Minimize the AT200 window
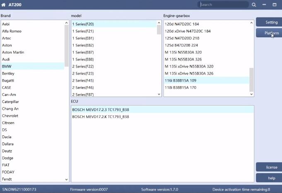This screenshot has height=193, width=282. (264, 5)
